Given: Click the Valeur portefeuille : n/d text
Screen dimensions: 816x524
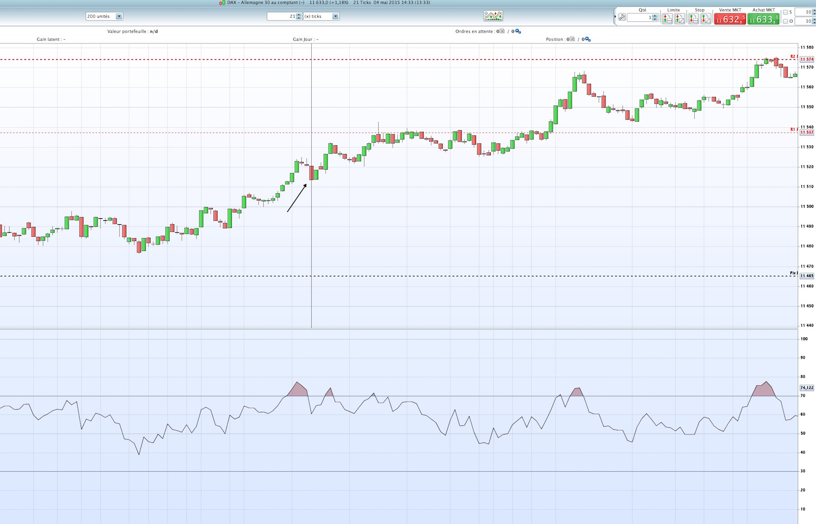Looking at the screenshot, I should pyautogui.click(x=133, y=32).
